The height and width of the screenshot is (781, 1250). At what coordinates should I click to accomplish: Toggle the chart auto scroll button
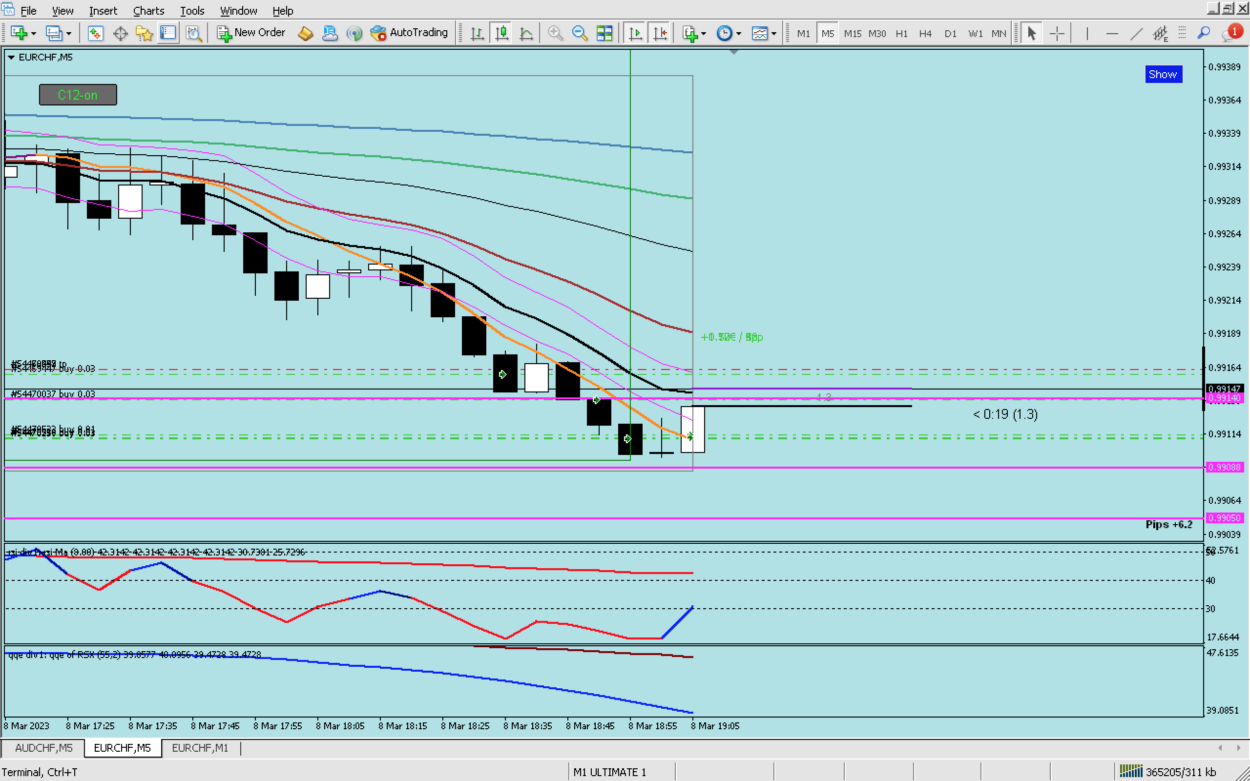[x=635, y=34]
